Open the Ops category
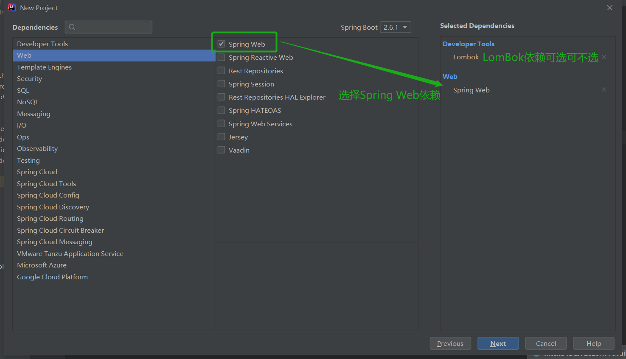Screen dimensions: 626x359 point(114,137)
